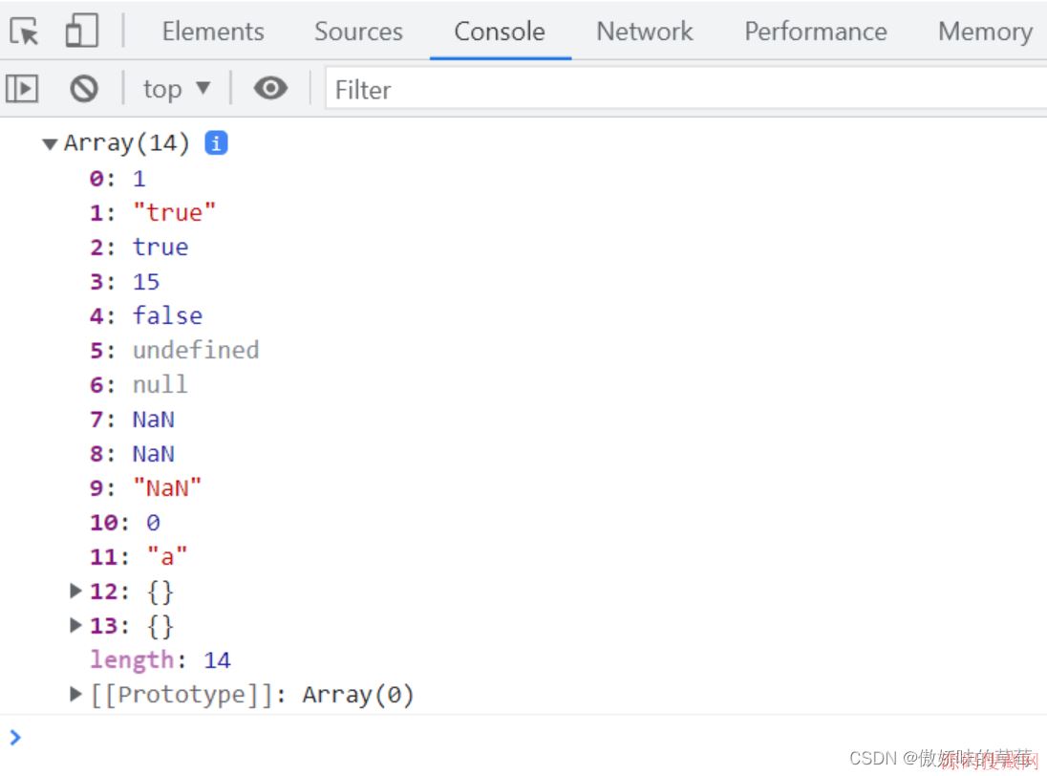Show the console sidebar panel
This screenshot has width=1047, height=776.
[22, 90]
